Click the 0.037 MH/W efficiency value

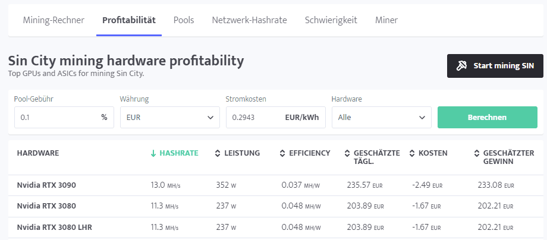click(x=300, y=185)
